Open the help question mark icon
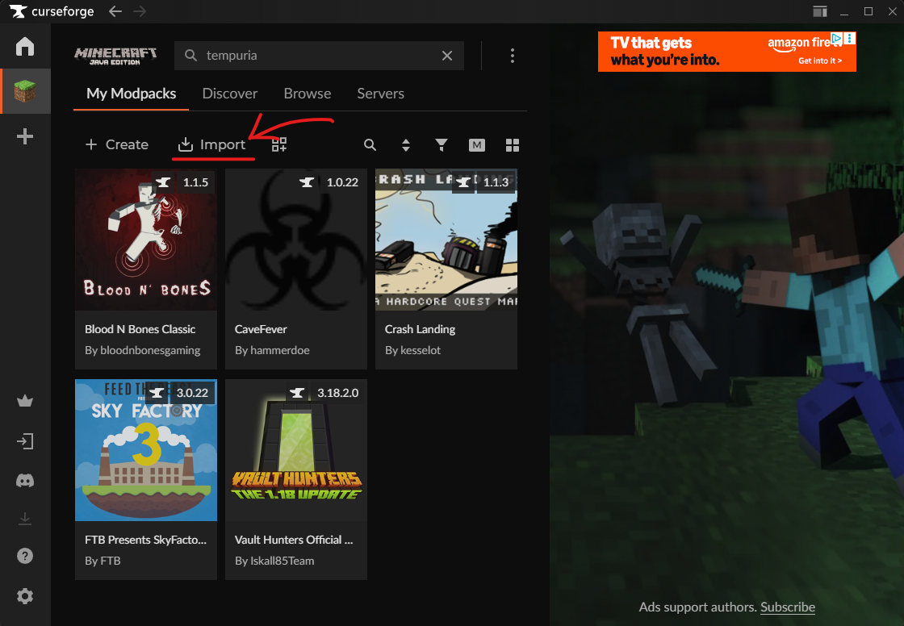Screen dimensions: 904x626 (x=25, y=557)
